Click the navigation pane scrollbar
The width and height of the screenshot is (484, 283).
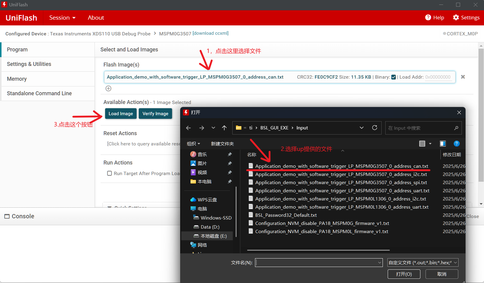(x=236, y=212)
